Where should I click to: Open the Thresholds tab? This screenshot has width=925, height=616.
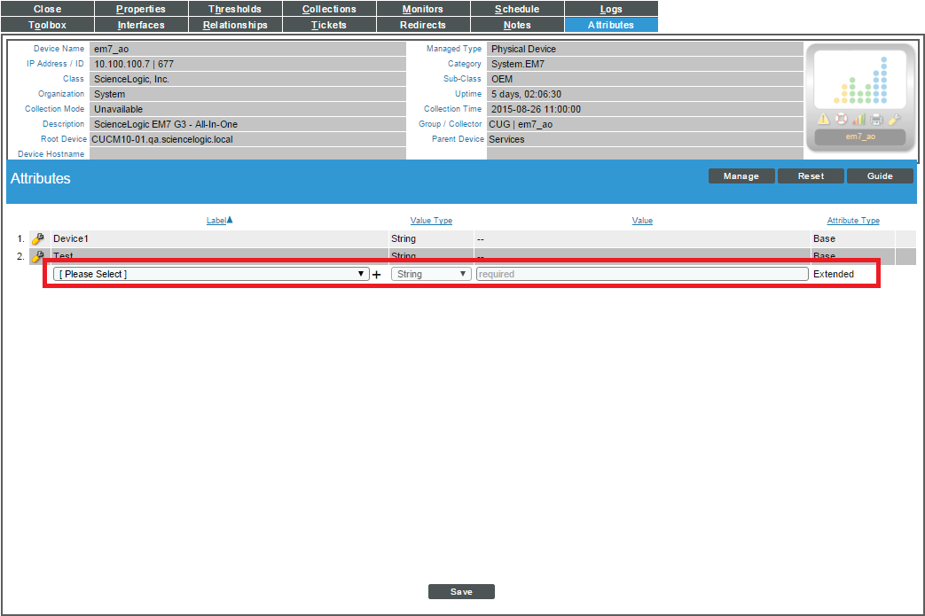(234, 9)
